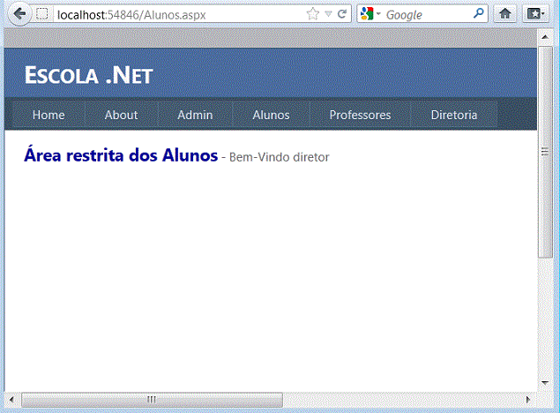Image resolution: width=560 pixels, height=413 pixels.
Task: Open the bookmarks menu button
Action: 535,14
